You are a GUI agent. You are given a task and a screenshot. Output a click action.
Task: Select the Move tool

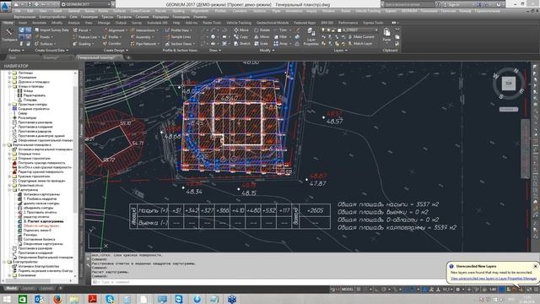point(241,30)
